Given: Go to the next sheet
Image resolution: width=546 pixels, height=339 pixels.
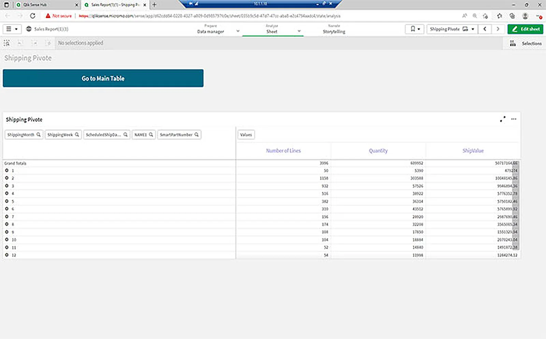Looking at the screenshot, I should (x=498, y=29).
